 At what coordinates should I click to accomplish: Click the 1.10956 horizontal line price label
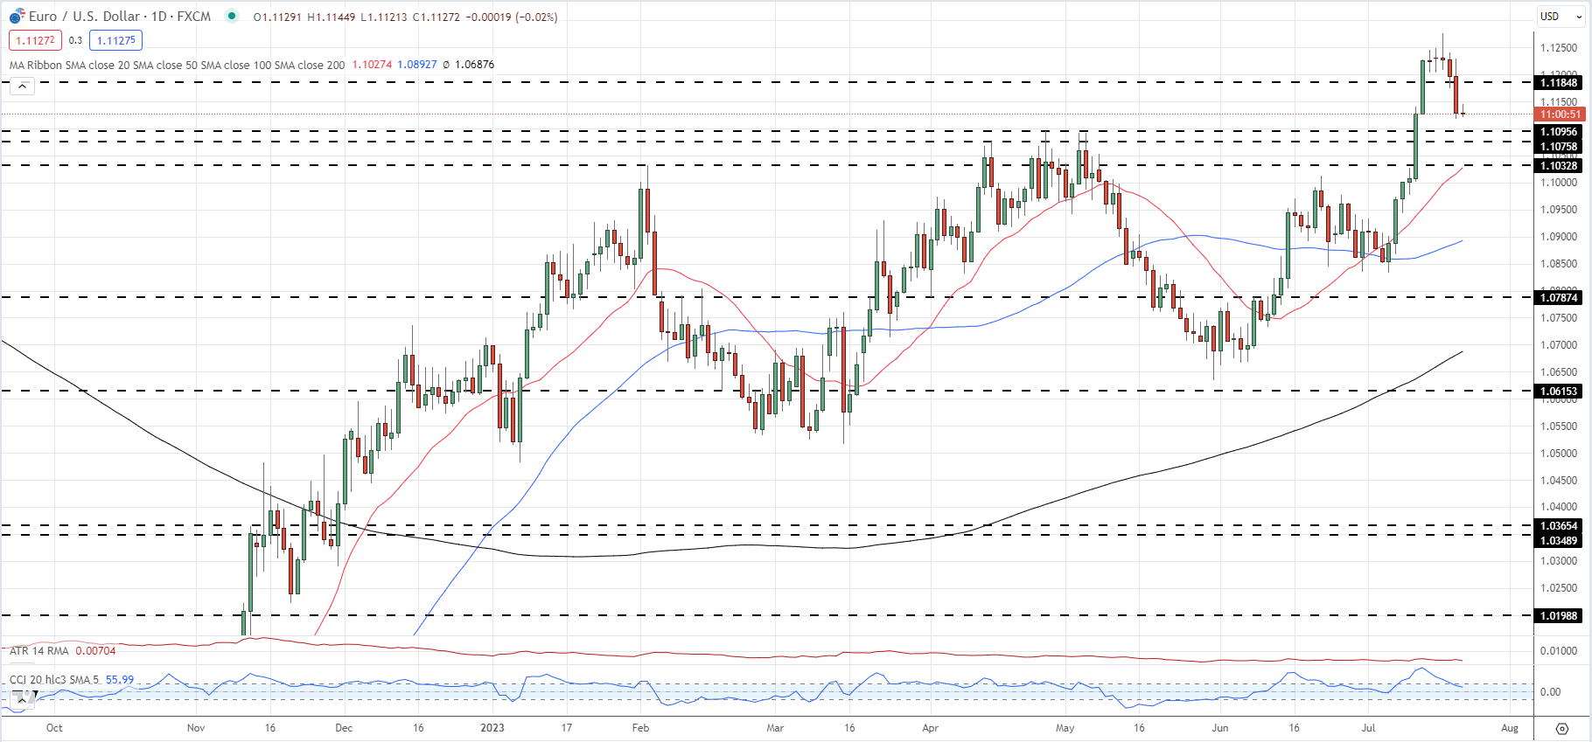[1559, 132]
